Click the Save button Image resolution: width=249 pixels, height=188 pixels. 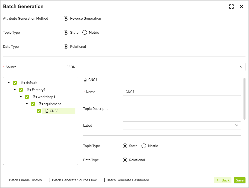pos(239,180)
